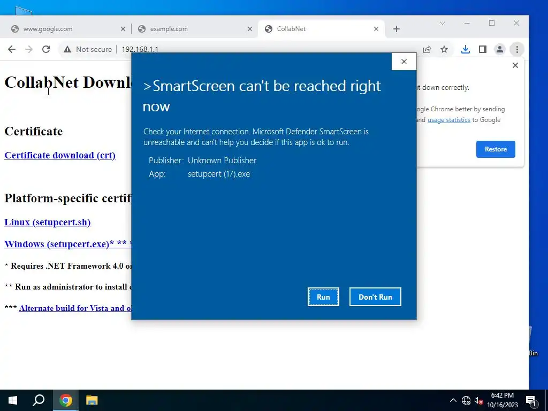The width and height of the screenshot is (548, 411).
Task: Open network globe icon in tray
Action: click(x=466, y=400)
